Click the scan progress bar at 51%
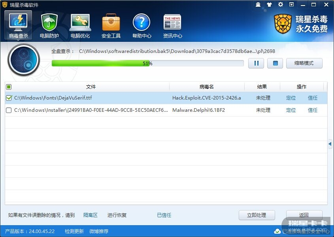 tap(147, 63)
